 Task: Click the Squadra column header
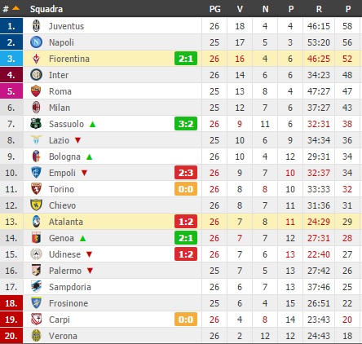point(46,9)
